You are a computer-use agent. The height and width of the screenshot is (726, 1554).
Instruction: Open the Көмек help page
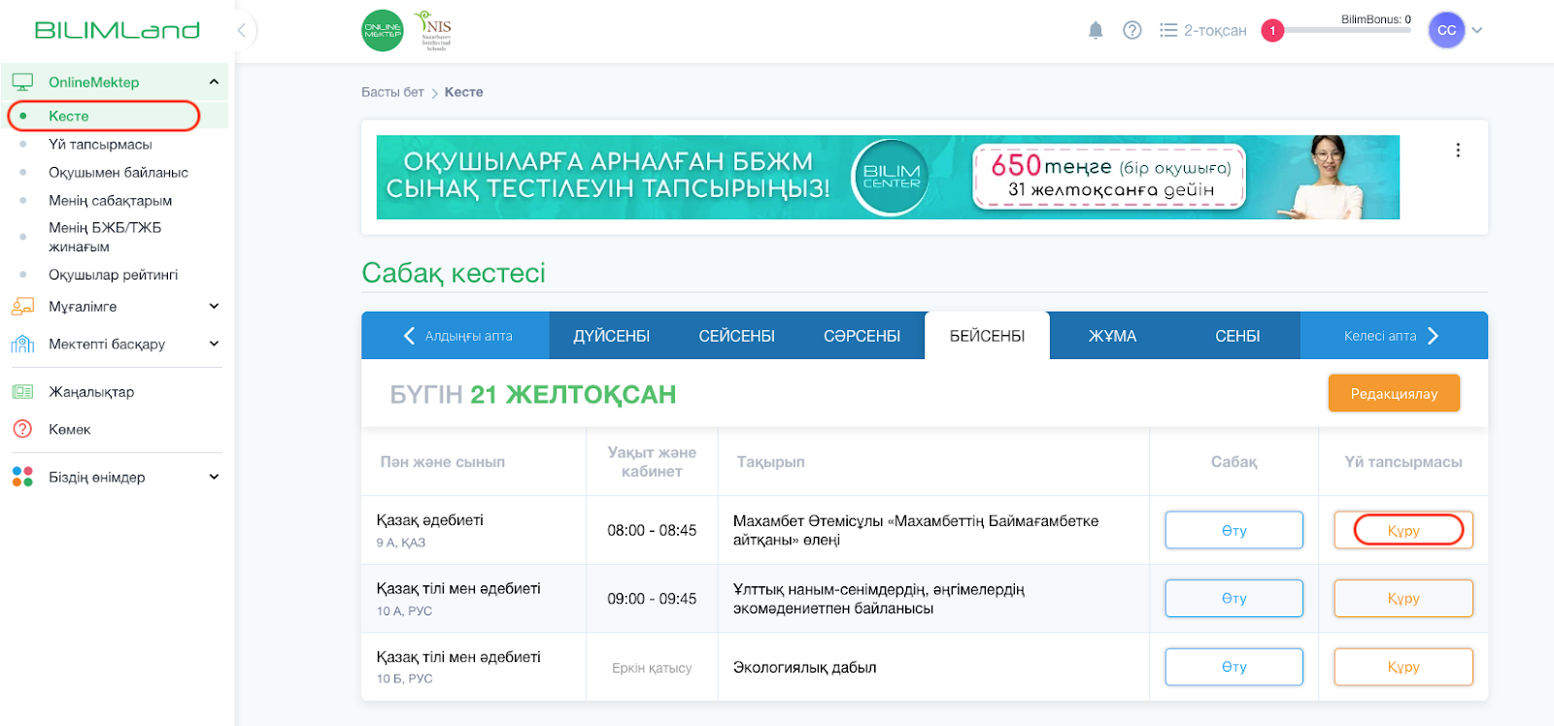[69, 429]
